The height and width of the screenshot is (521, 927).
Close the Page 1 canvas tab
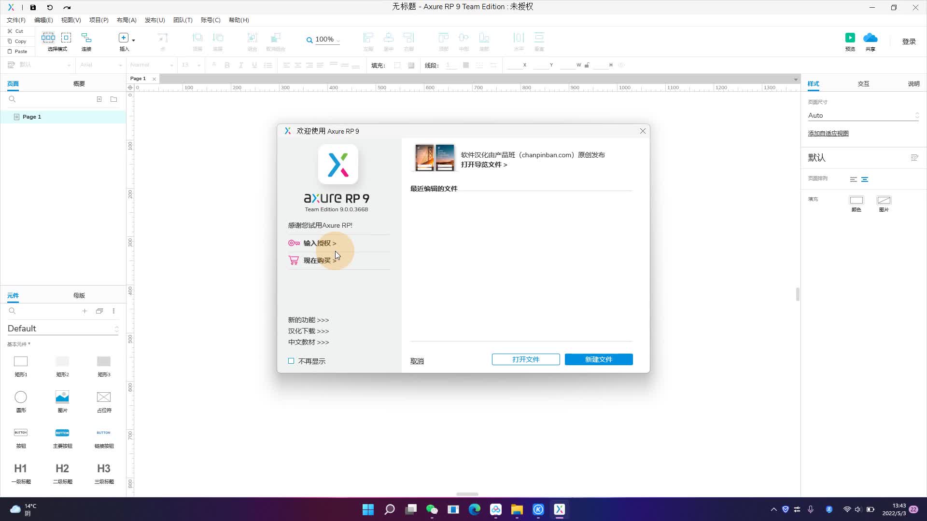point(154,79)
